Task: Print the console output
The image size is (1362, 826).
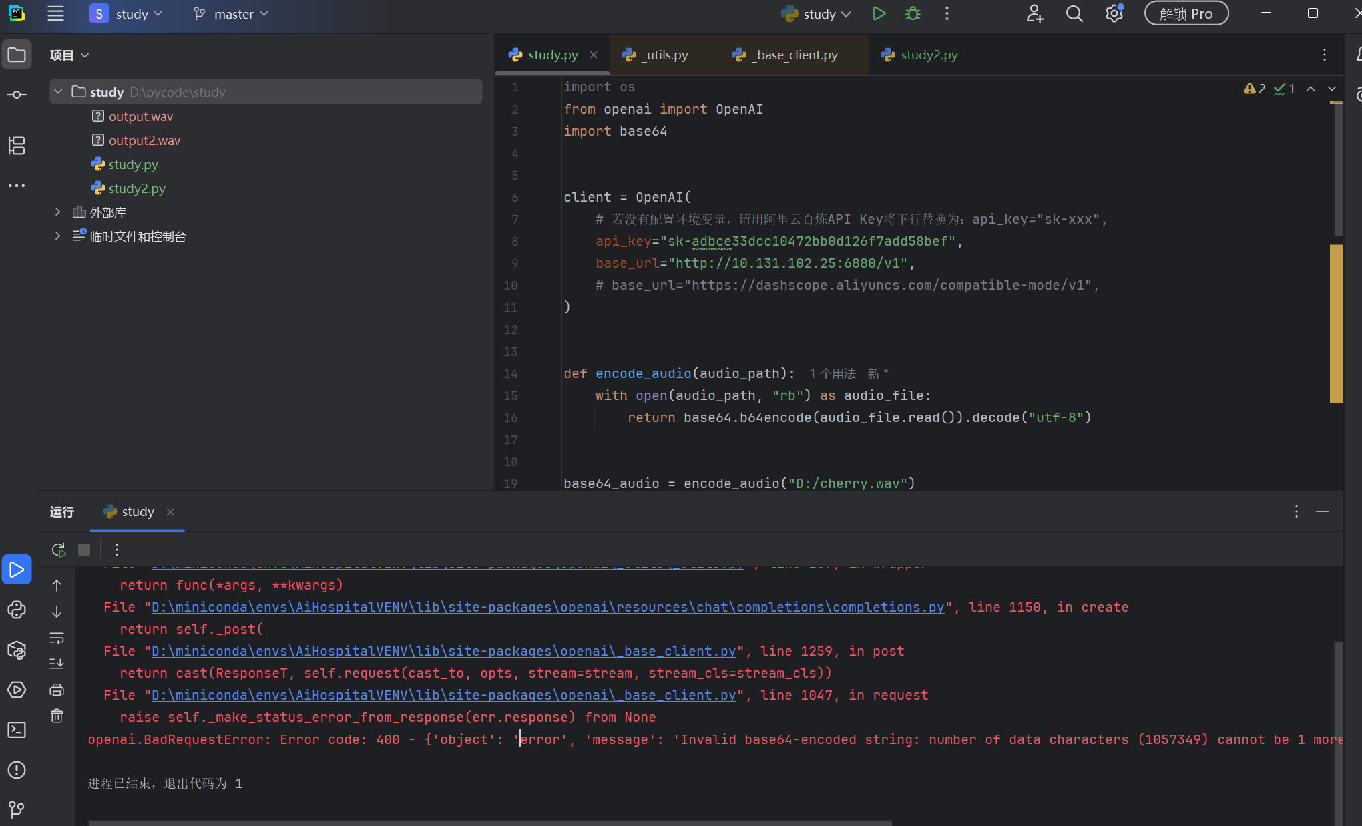Action: [x=57, y=690]
